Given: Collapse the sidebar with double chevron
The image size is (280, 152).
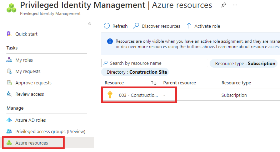Looking at the screenshot, I should coord(90,24).
